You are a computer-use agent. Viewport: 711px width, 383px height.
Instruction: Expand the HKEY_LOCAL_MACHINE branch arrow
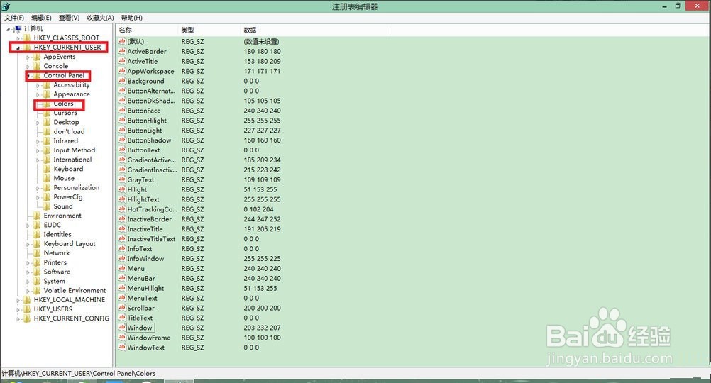coord(18,300)
